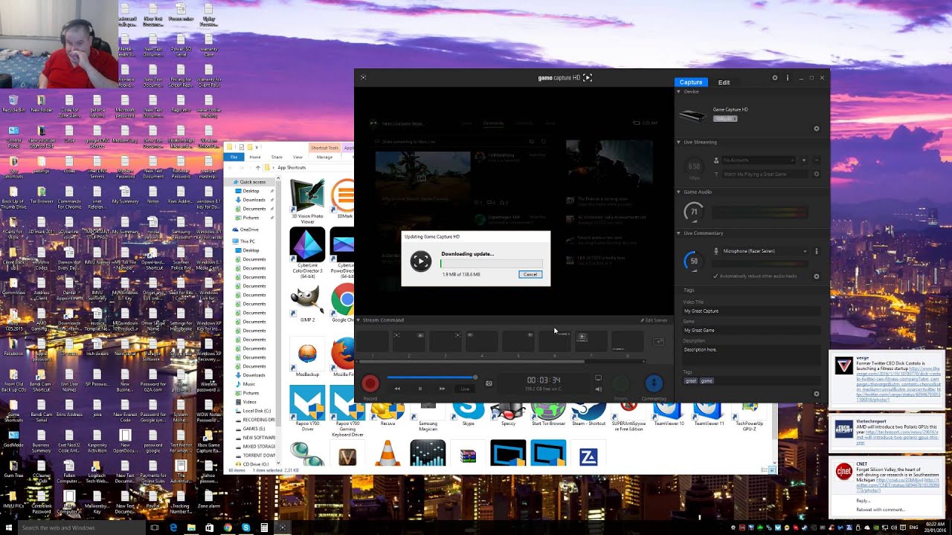952x535 pixels.
Task: Select This PC in Explorer navigation pane
Action: [247, 241]
